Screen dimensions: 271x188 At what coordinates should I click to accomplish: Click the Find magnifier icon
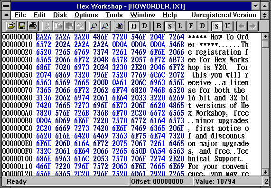tap(94, 26)
